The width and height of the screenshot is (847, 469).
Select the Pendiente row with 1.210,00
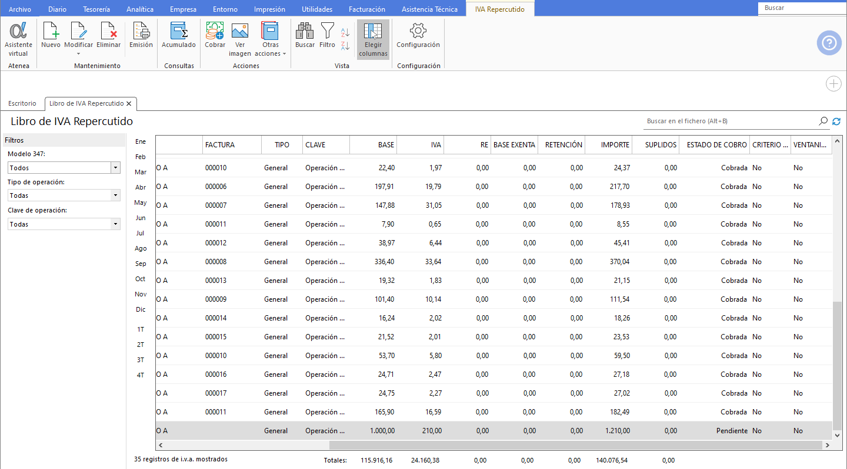(x=494, y=431)
